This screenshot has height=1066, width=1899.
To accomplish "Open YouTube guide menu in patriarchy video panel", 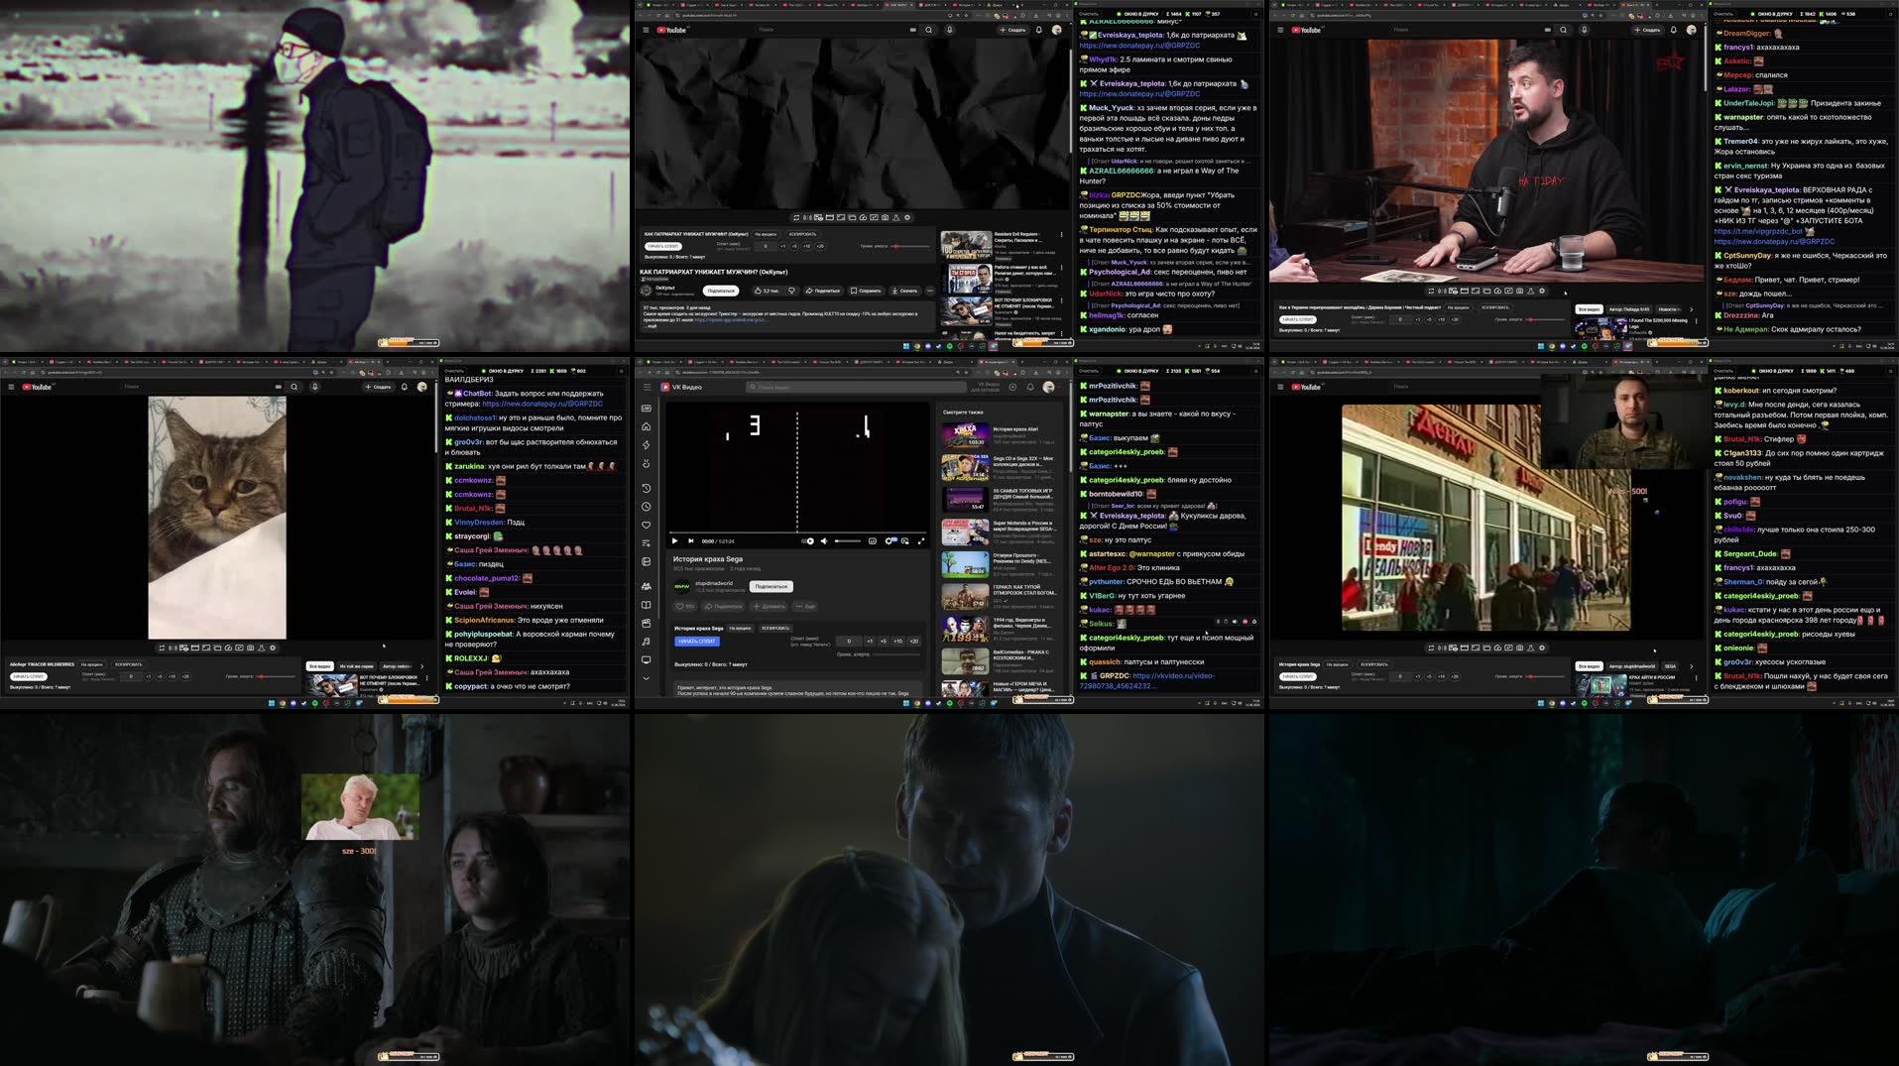I will pos(646,30).
